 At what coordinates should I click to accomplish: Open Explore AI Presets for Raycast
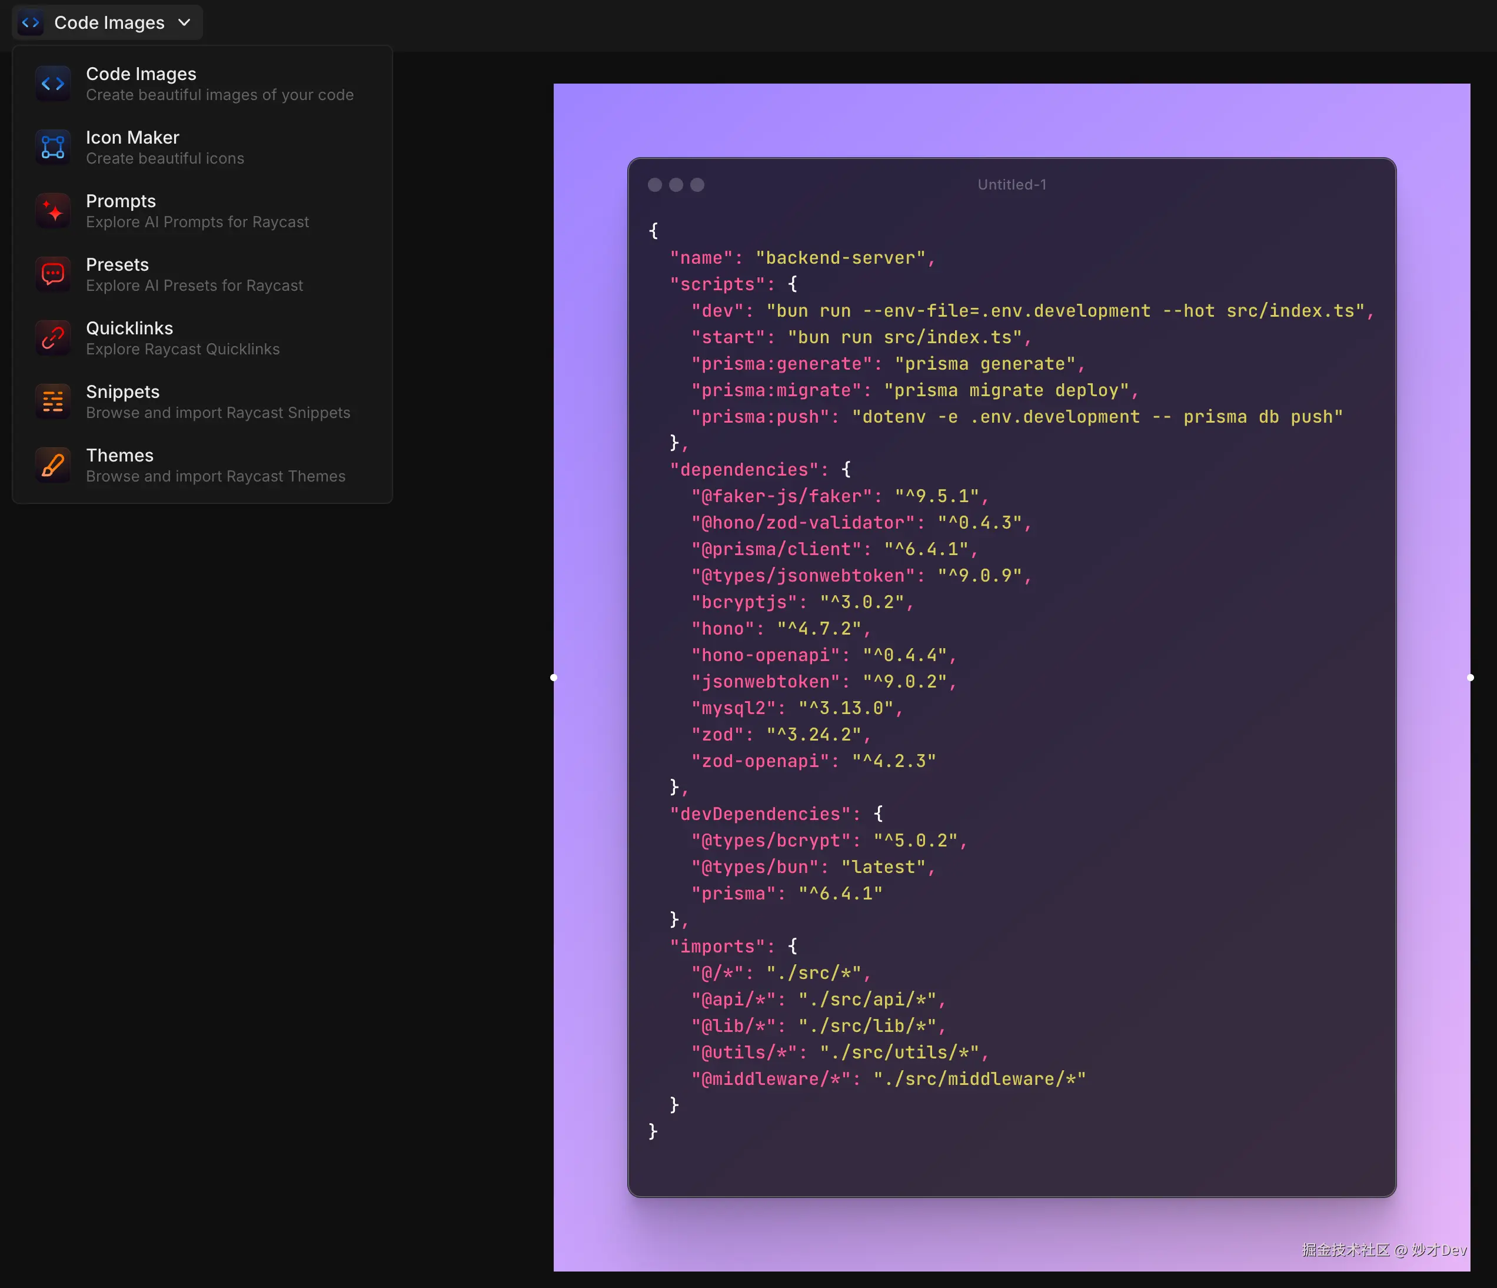(194, 286)
